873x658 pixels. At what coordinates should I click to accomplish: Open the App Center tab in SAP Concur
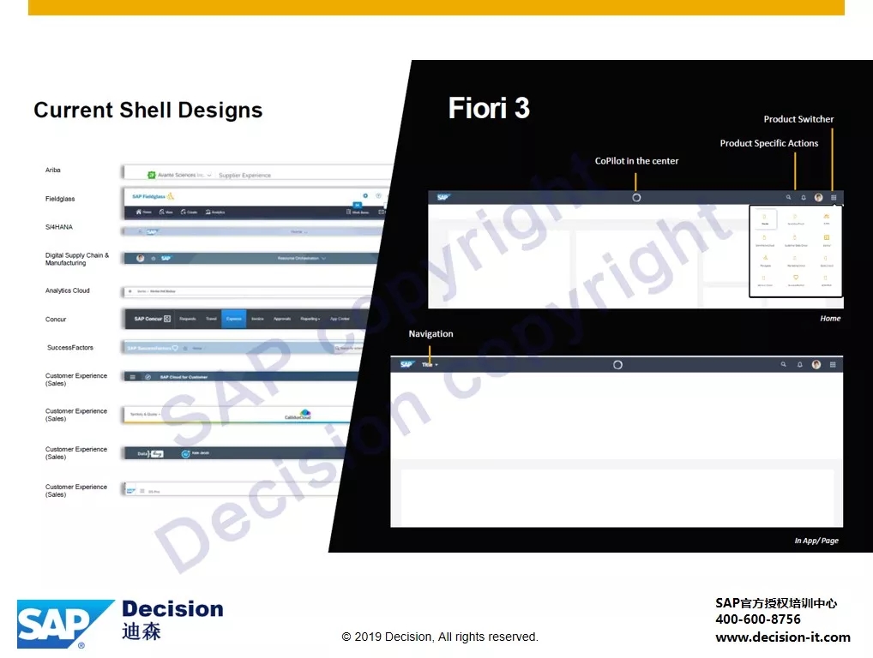pos(340,319)
